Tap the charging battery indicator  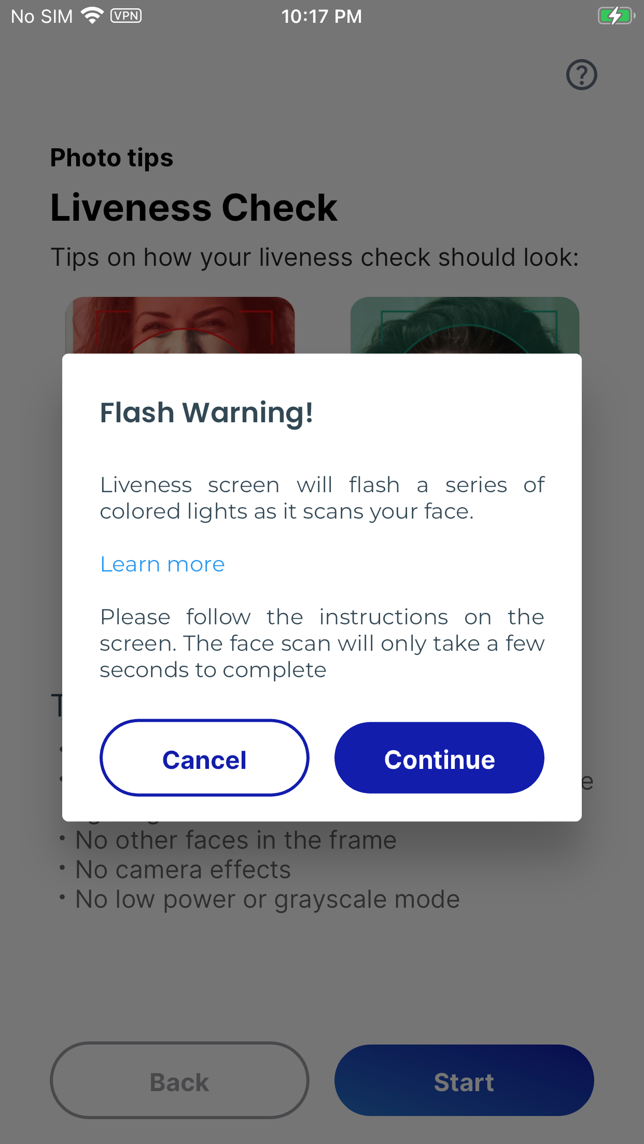click(x=616, y=15)
